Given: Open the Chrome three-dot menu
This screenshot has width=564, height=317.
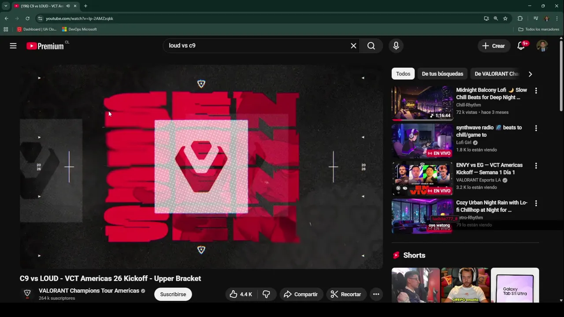Looking at the screenshot, I should coord(557,18).
